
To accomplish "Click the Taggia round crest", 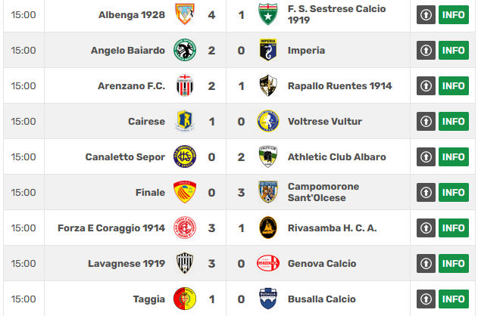I will tap(185, 299).
